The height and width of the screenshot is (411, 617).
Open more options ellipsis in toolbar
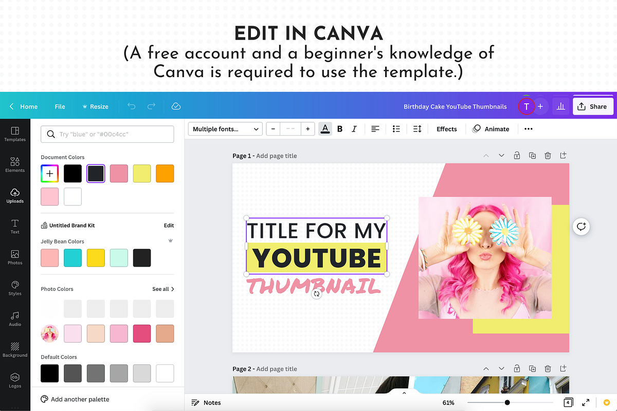pos(529,129)
